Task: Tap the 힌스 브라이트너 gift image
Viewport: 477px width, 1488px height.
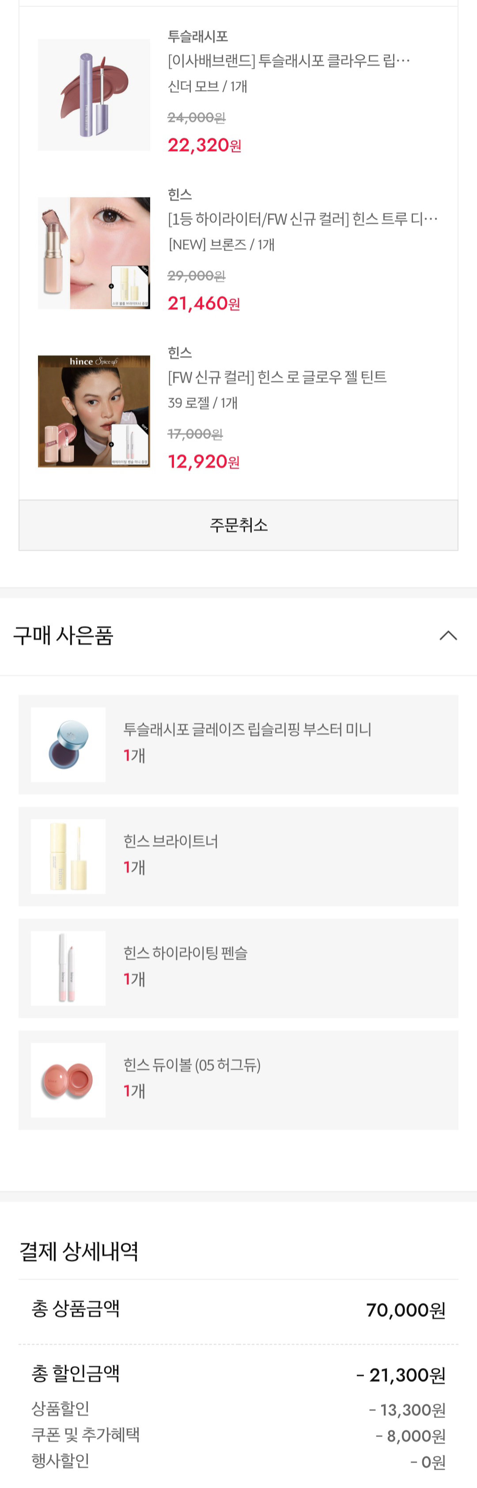Action: point(68,856)
